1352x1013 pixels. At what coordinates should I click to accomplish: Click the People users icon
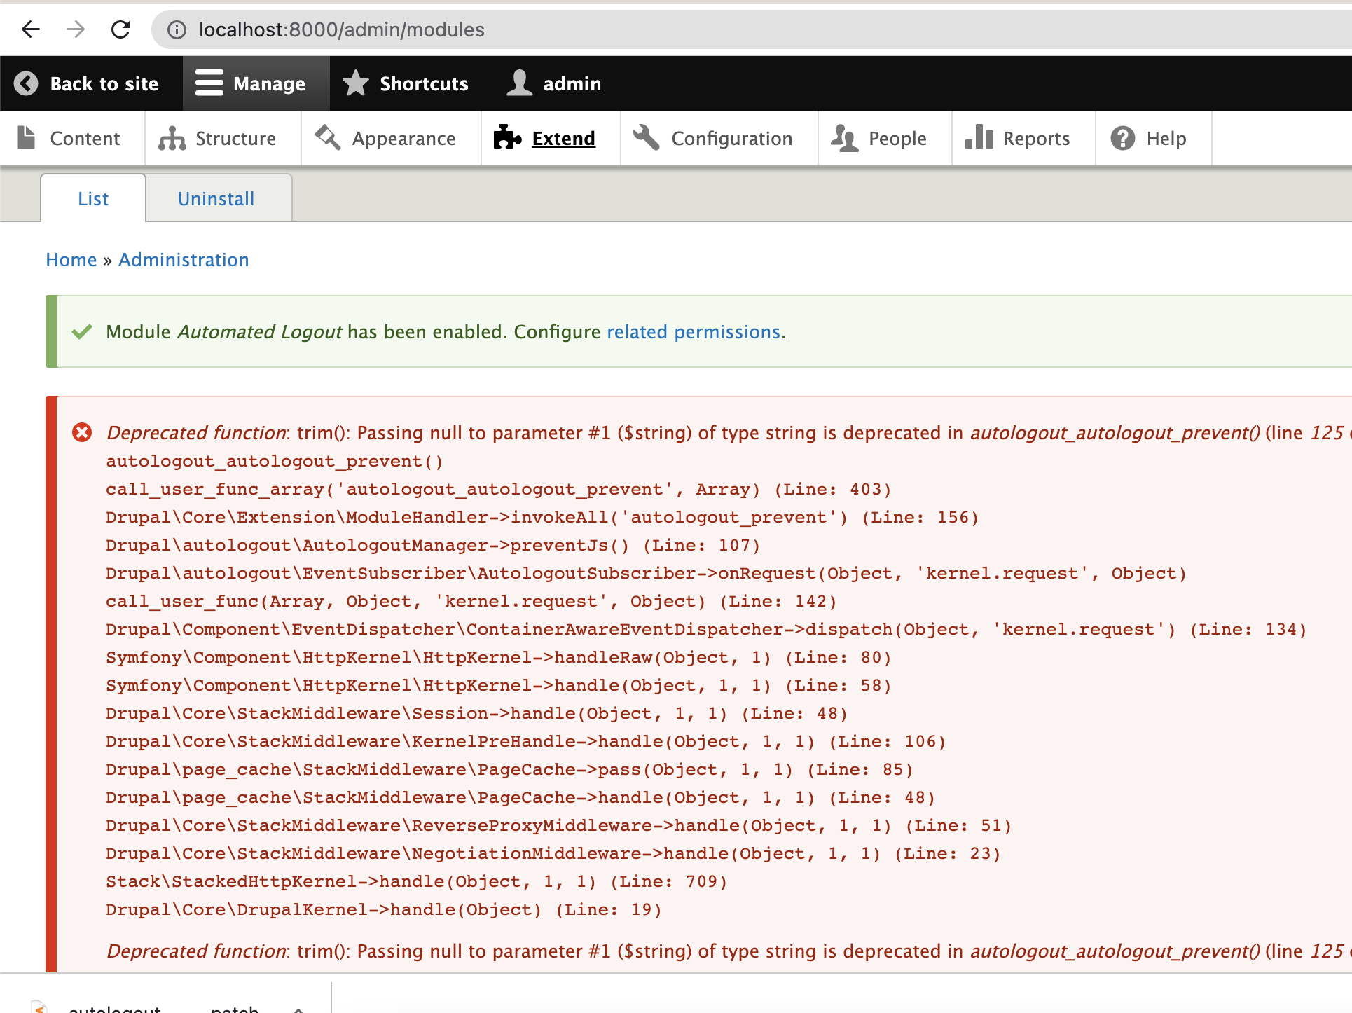click(x=844, y=138)
